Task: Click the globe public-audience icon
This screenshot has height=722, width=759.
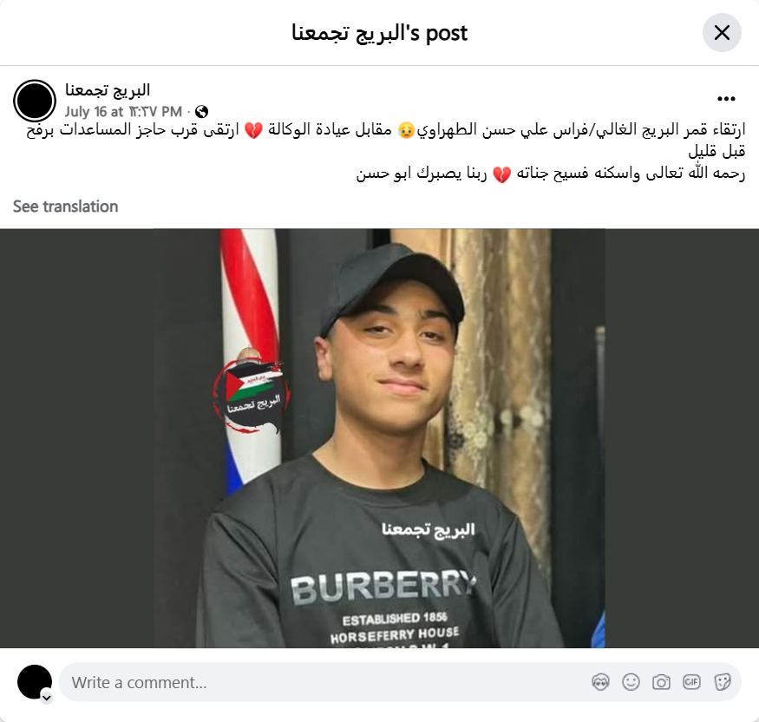Action: point(201,112)
